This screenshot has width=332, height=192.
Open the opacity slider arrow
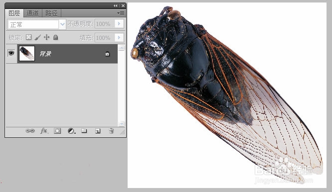pos(119,24)
